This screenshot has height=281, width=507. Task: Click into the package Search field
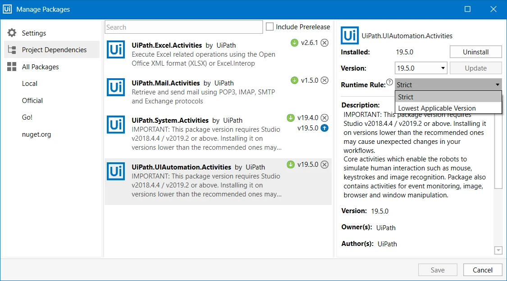coord(184,27)
